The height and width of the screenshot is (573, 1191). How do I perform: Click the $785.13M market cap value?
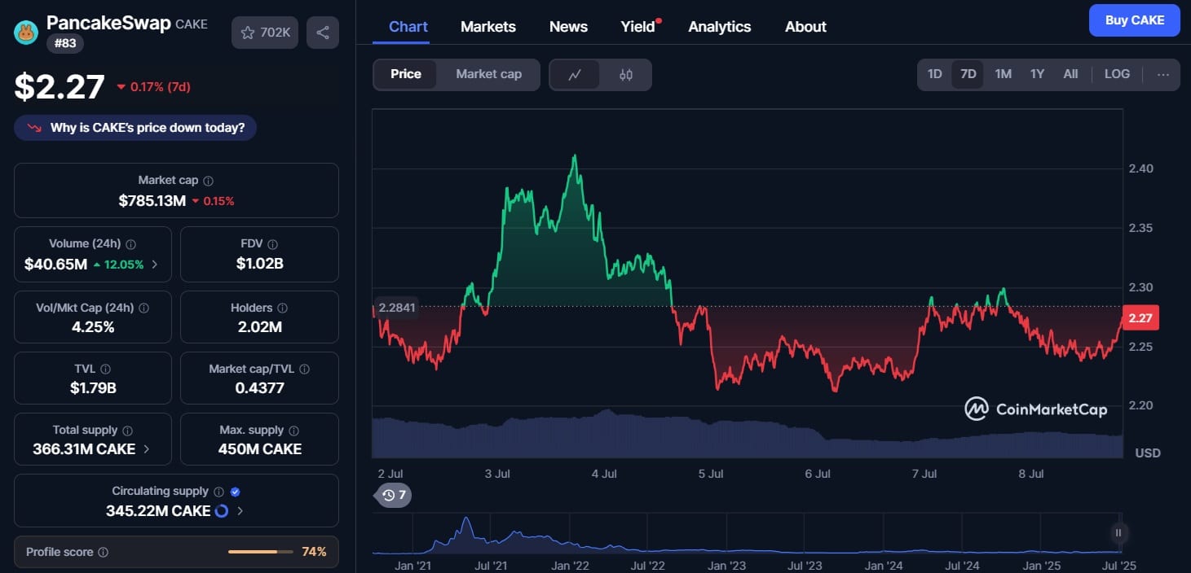click(152, 200)
